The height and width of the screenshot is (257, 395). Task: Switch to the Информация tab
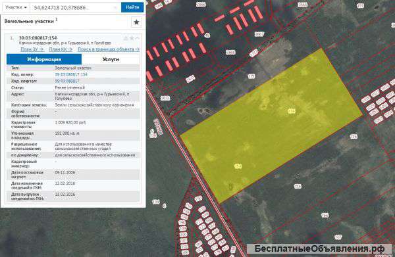[x=44, y=59]
